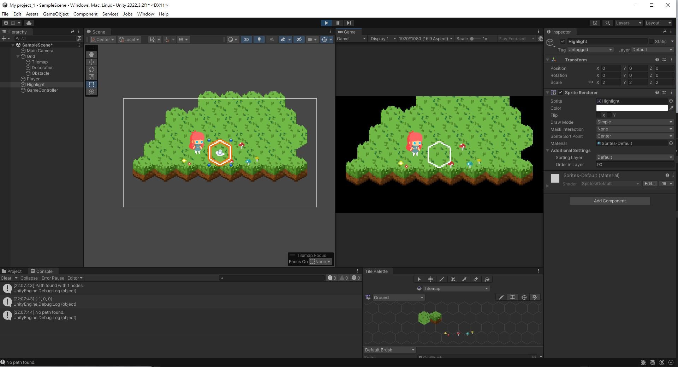
Task: Toggle 2D view mode in Scene
Action: click(x=246, y=39)
